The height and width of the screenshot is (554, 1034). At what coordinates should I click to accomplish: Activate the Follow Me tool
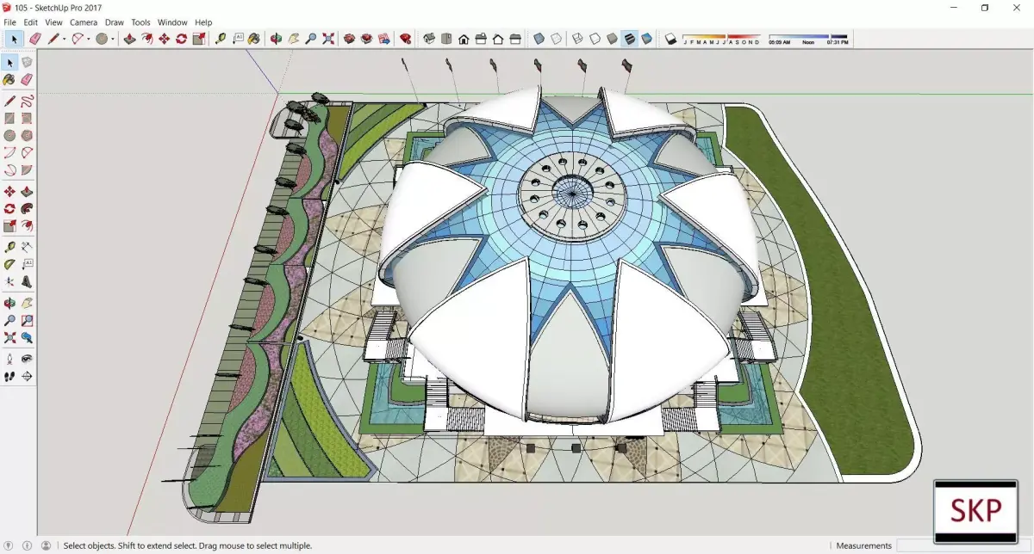coord(27,209)
